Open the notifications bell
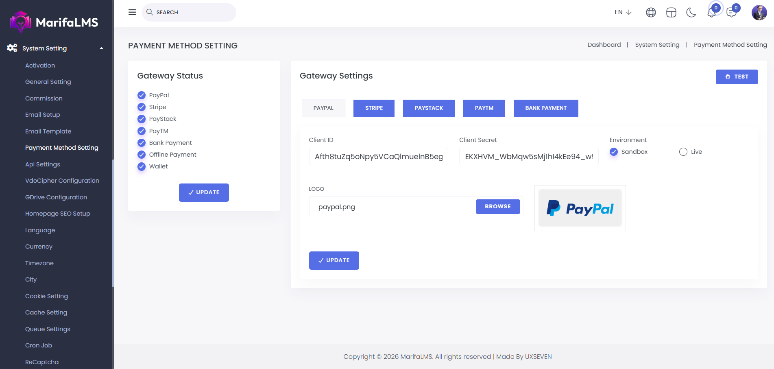 click(711, 13)
